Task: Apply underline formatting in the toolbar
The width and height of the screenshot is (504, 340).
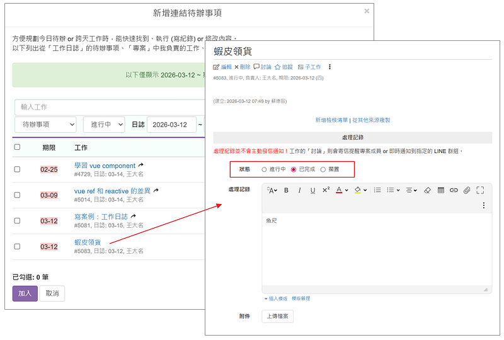Action: pos(312,190)
